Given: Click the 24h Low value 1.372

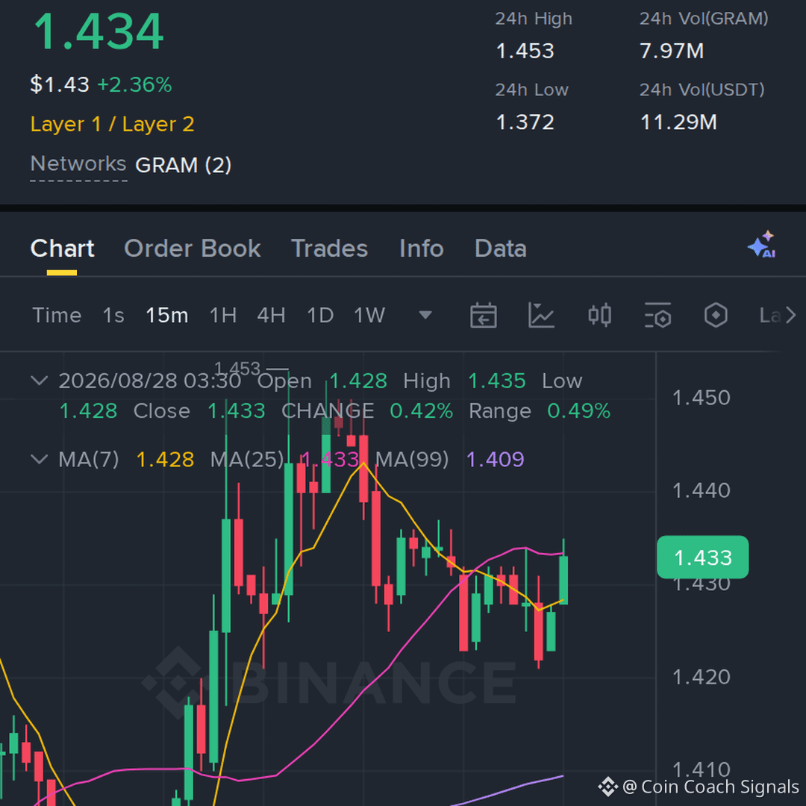Looking at the screenshot, I should (x=525, y=122).
